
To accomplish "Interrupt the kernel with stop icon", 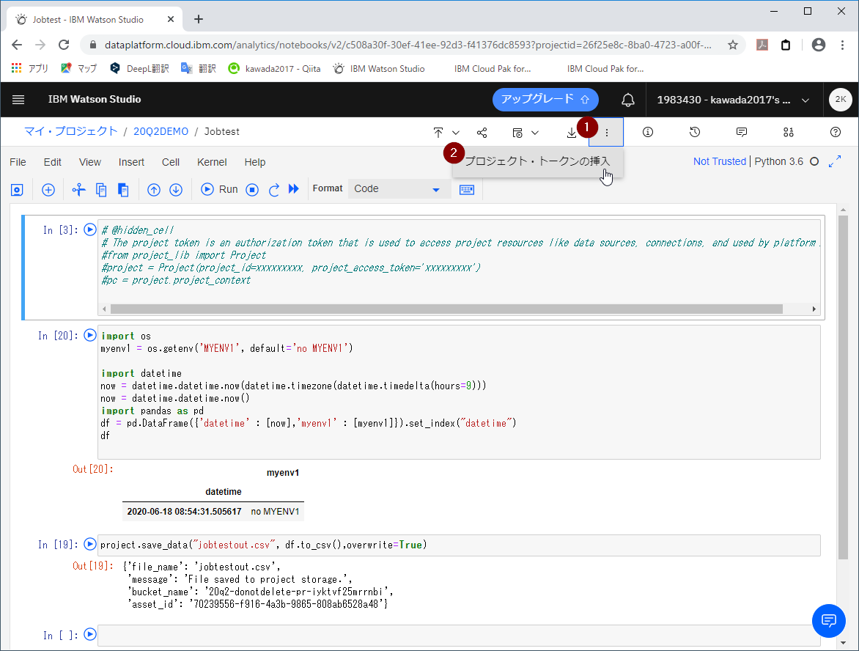I will point(252,190).
